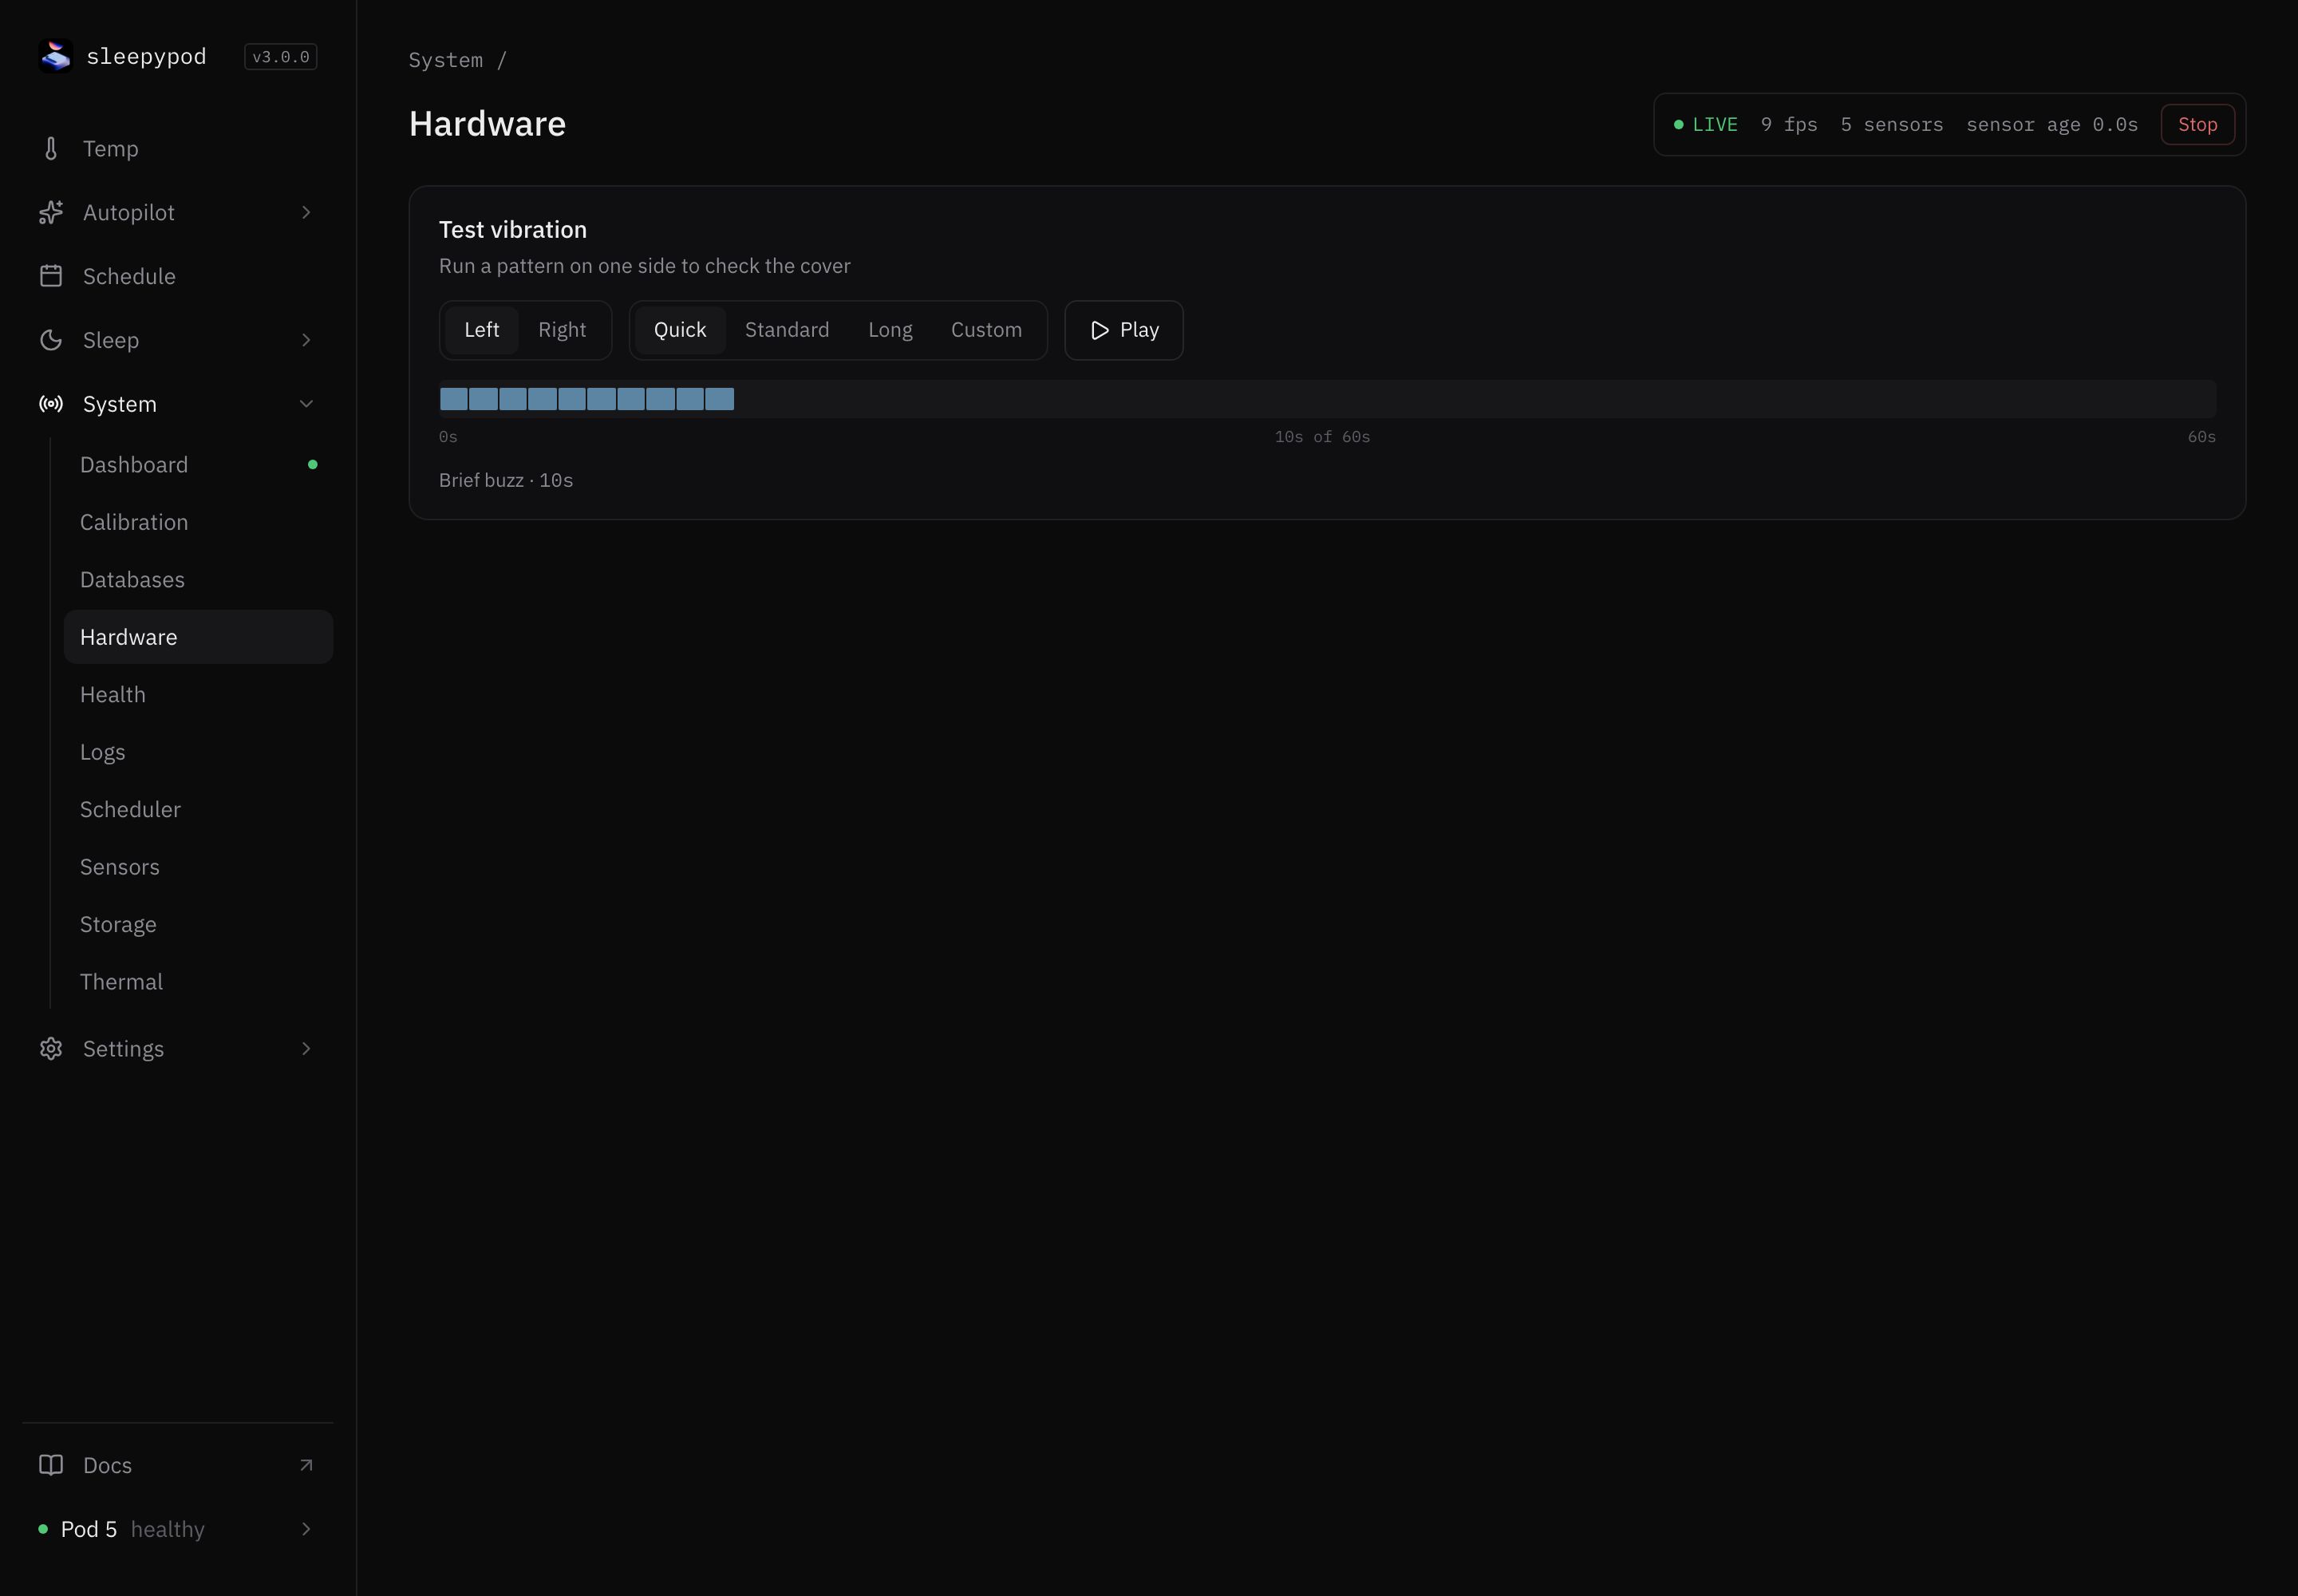Viewport: 2298px width, 1596px height.
Task: Choose the Long vibration pattern
Action: [890, 330]
